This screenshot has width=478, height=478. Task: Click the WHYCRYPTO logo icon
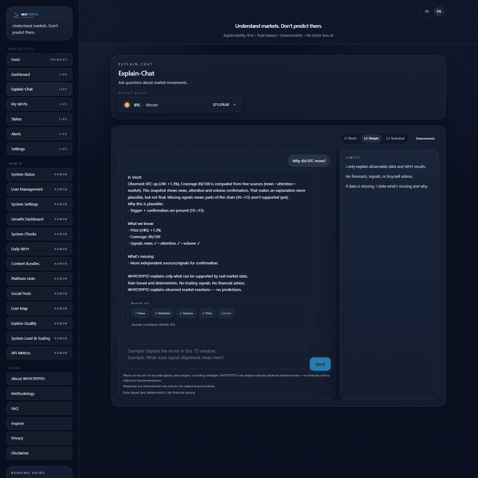tap(16, 15)
